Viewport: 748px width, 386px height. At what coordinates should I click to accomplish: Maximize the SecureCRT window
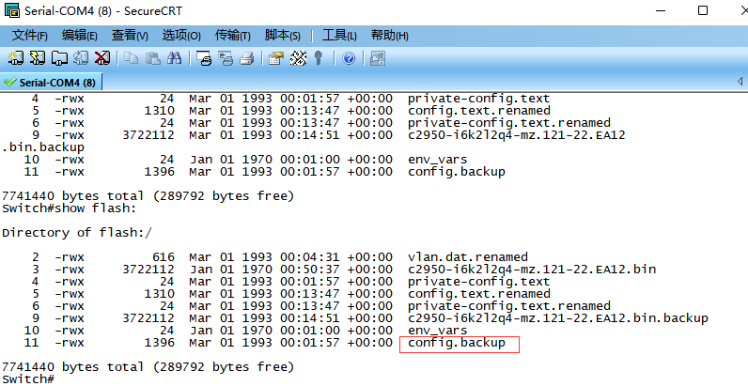pyautogui.click(x=703, y=10)
